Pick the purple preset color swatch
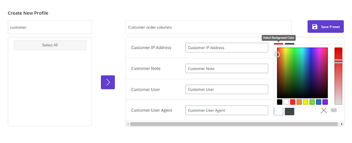The image size is (352, 143). click(x=325, y=102)
